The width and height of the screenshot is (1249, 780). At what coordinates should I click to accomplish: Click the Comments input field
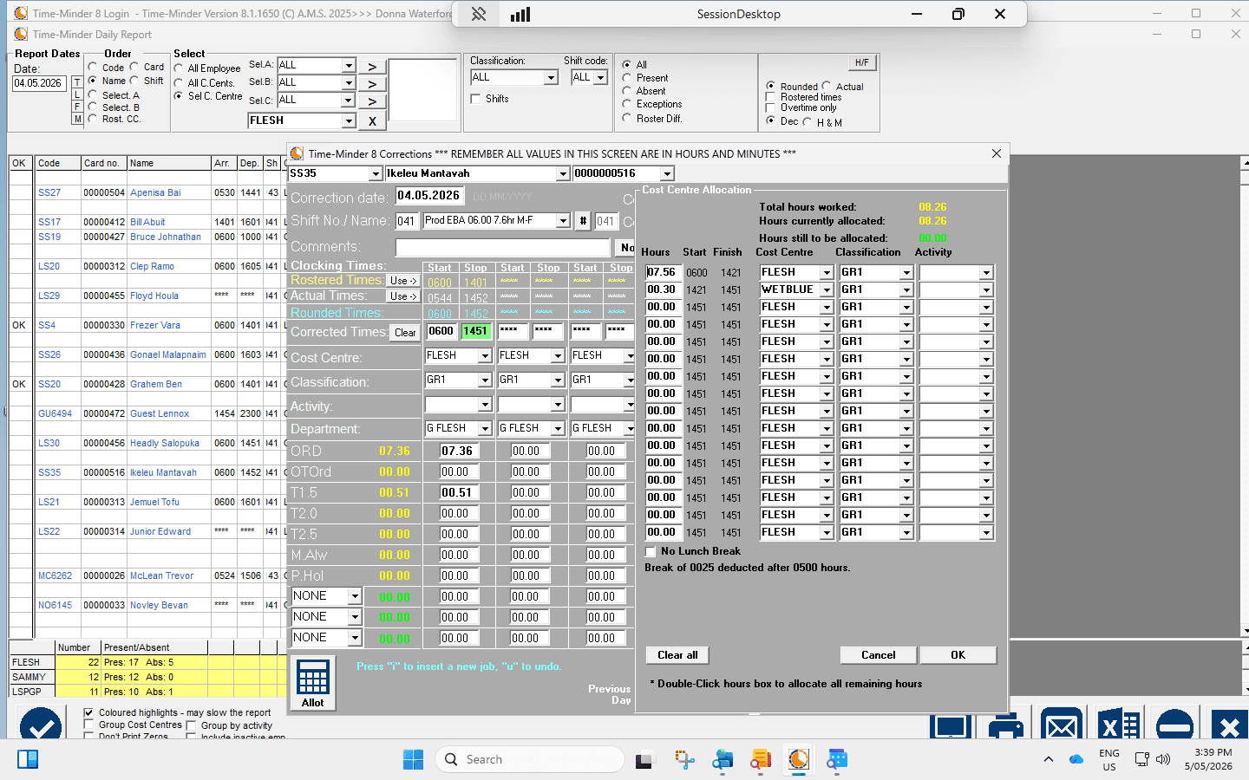503,248
